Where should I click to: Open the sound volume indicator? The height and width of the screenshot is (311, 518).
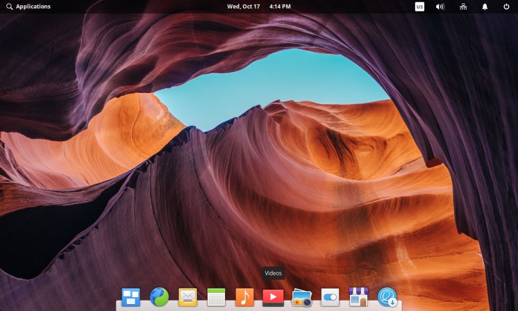click(440, 6)
